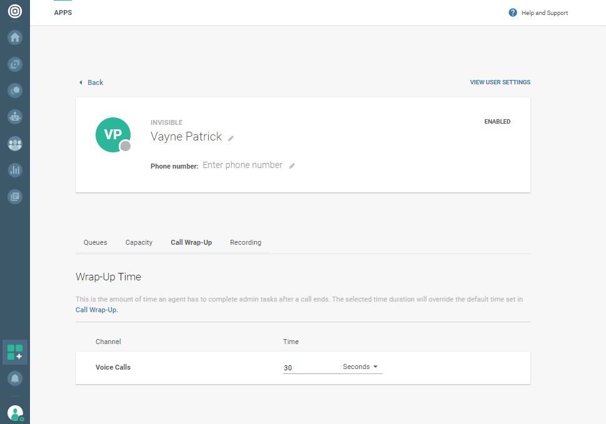
Task: Open the bot icon in sidebar
Action: point(15,117)
